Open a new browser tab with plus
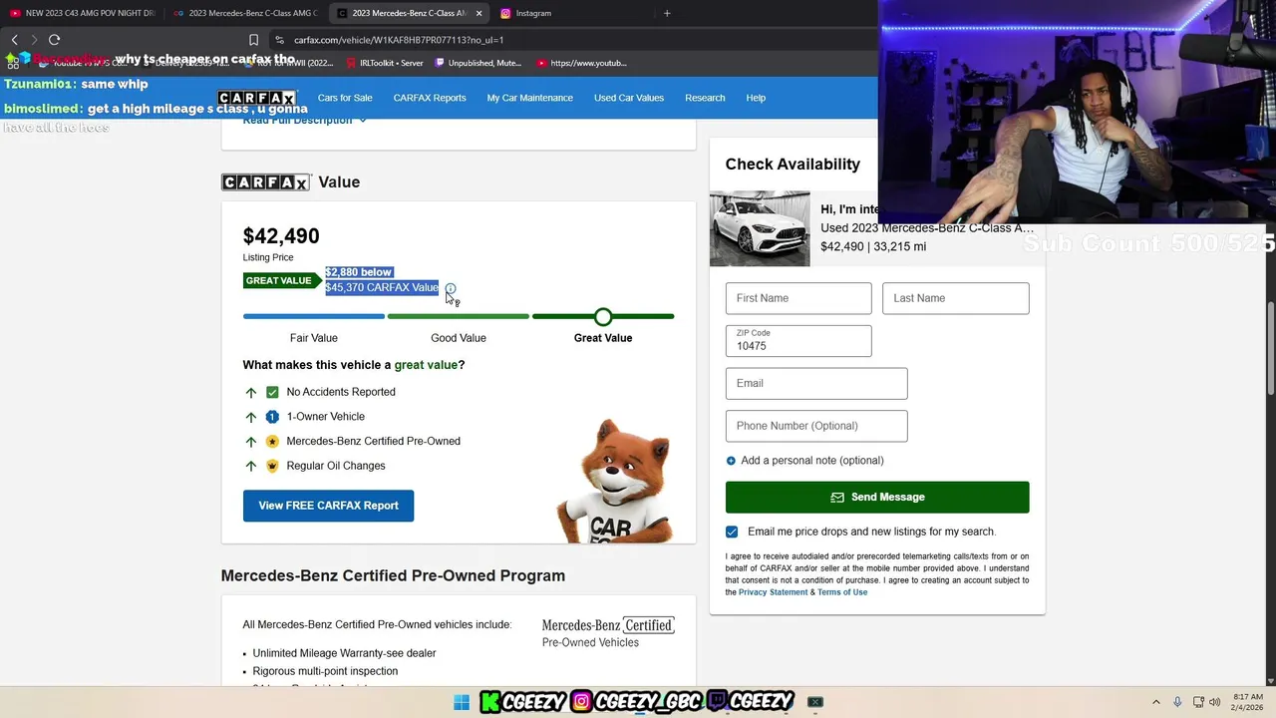The image size is (1276, 718). point(667,13)
